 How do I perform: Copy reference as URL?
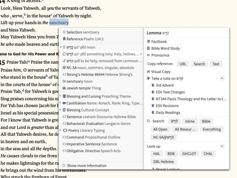coord(183,64)
